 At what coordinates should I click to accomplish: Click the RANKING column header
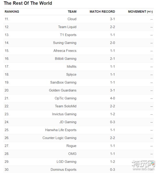tap(12, 12)
